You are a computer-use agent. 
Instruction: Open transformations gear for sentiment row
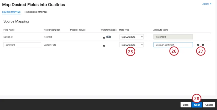(x=104, y=46)
